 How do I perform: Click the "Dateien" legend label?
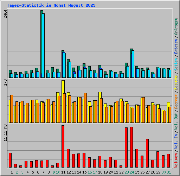click(176, 46)
